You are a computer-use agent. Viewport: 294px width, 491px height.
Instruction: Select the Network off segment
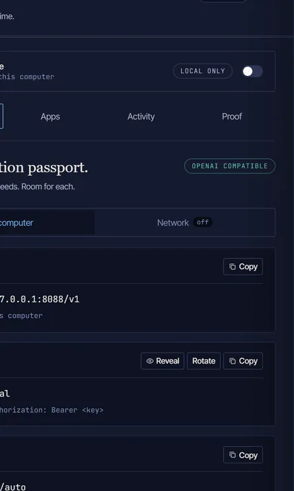point(184,222)
